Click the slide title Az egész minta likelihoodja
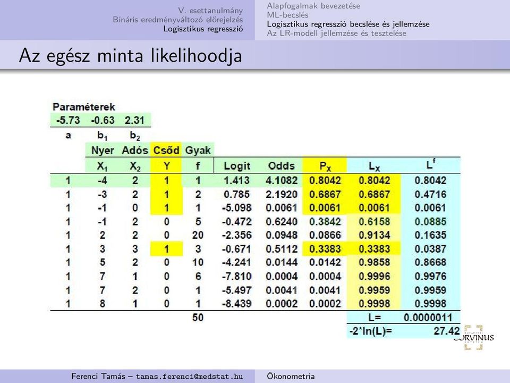The width and height of the screenshot is (510, 383). click(x=131, y=55)
